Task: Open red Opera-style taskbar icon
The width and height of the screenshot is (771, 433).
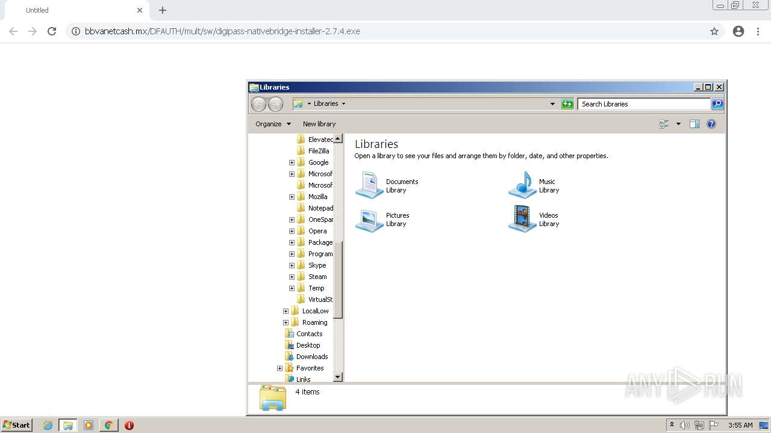Action: pyautogui.click(x=129, y=425)
